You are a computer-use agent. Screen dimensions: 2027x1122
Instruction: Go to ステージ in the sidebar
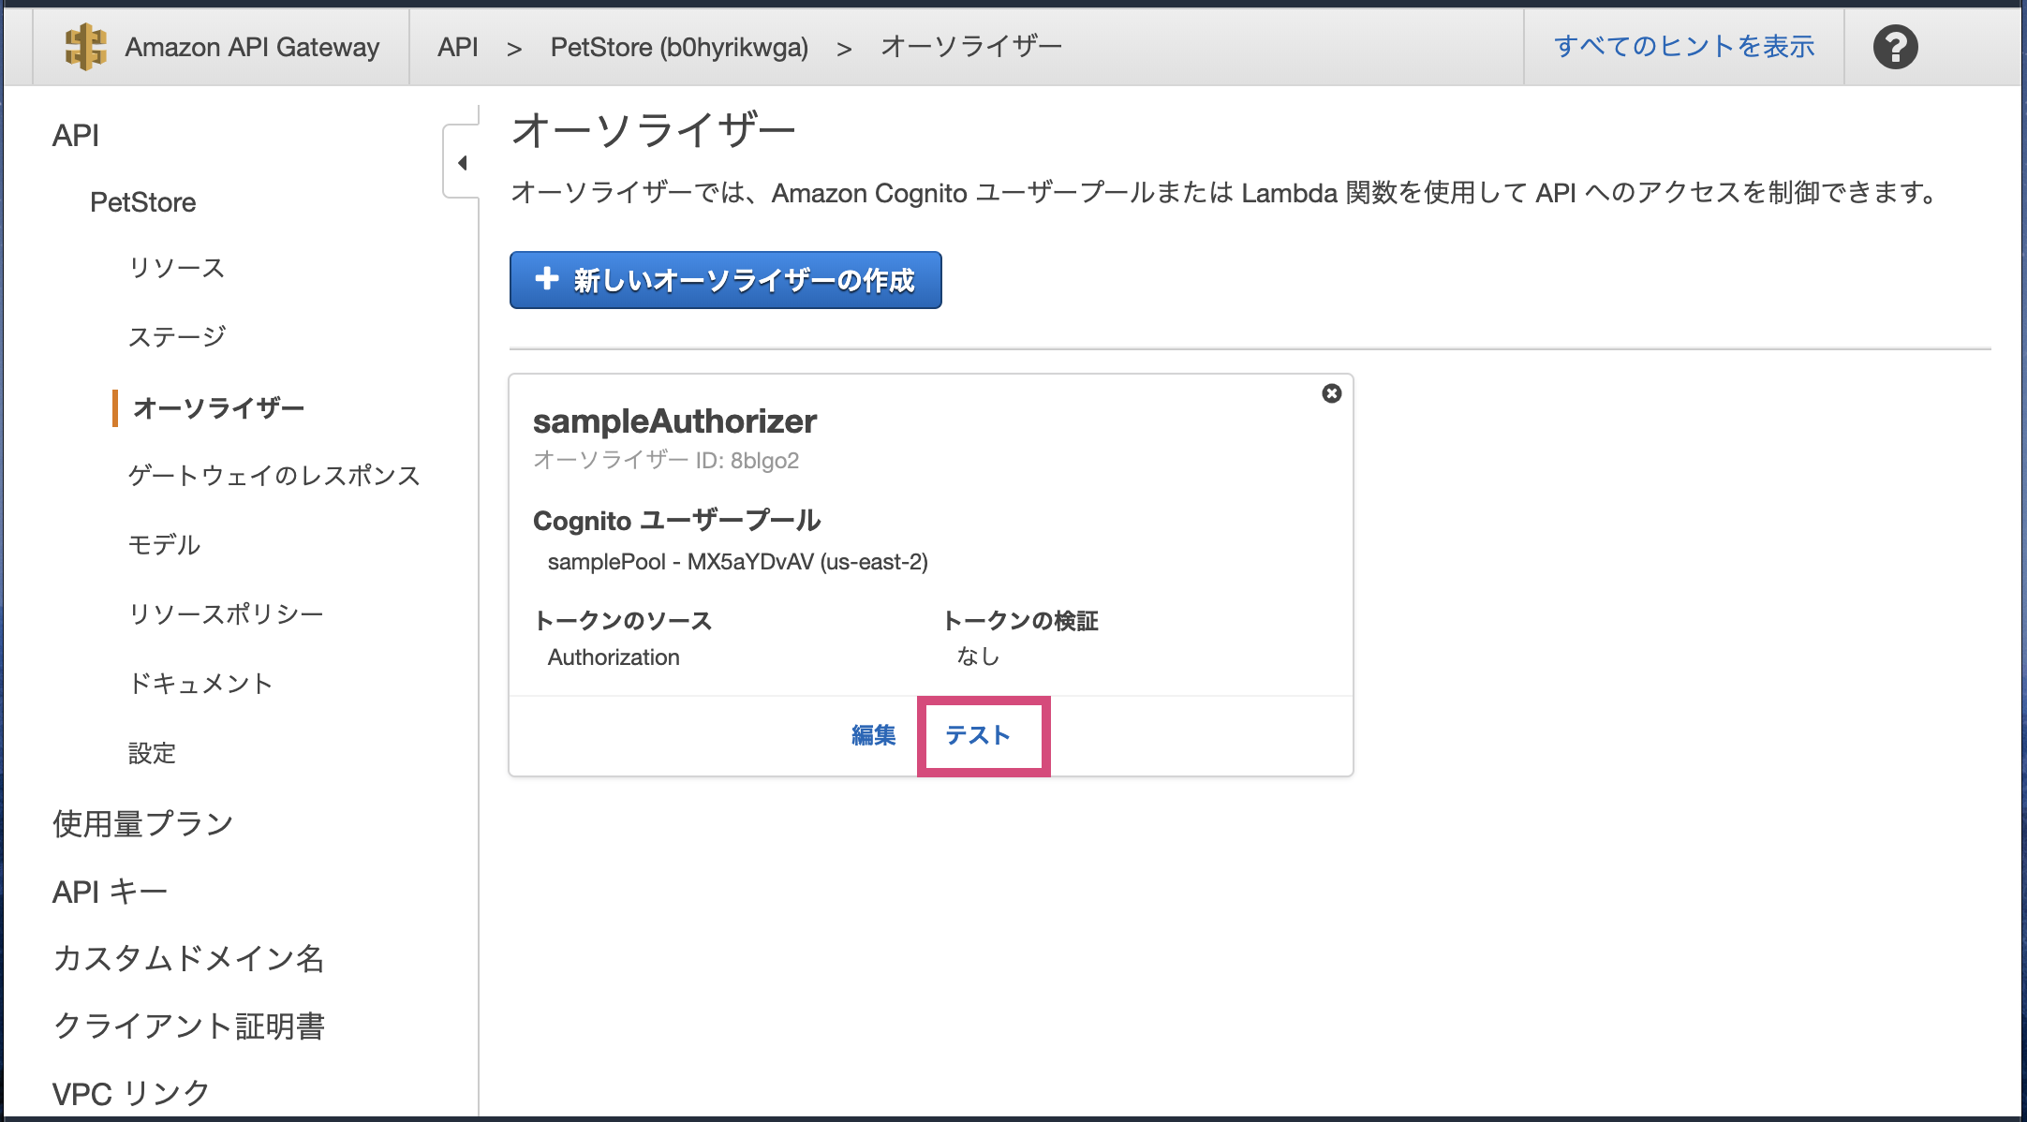tap(177, 336)
